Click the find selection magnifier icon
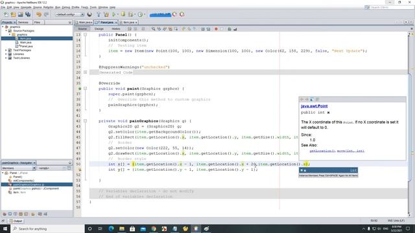Image resolution: width=415 pixels, height=233 pixels. tap(153, 28)
